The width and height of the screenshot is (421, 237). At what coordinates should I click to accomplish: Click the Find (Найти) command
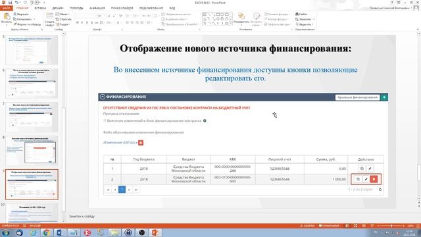coord(301,14)
